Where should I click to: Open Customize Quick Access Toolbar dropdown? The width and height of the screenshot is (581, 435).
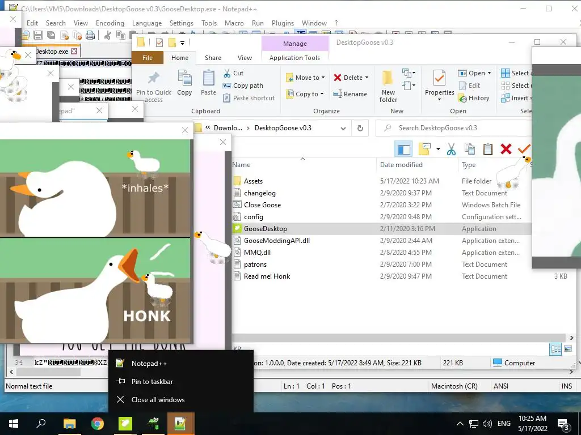click(x=182, y=43)
